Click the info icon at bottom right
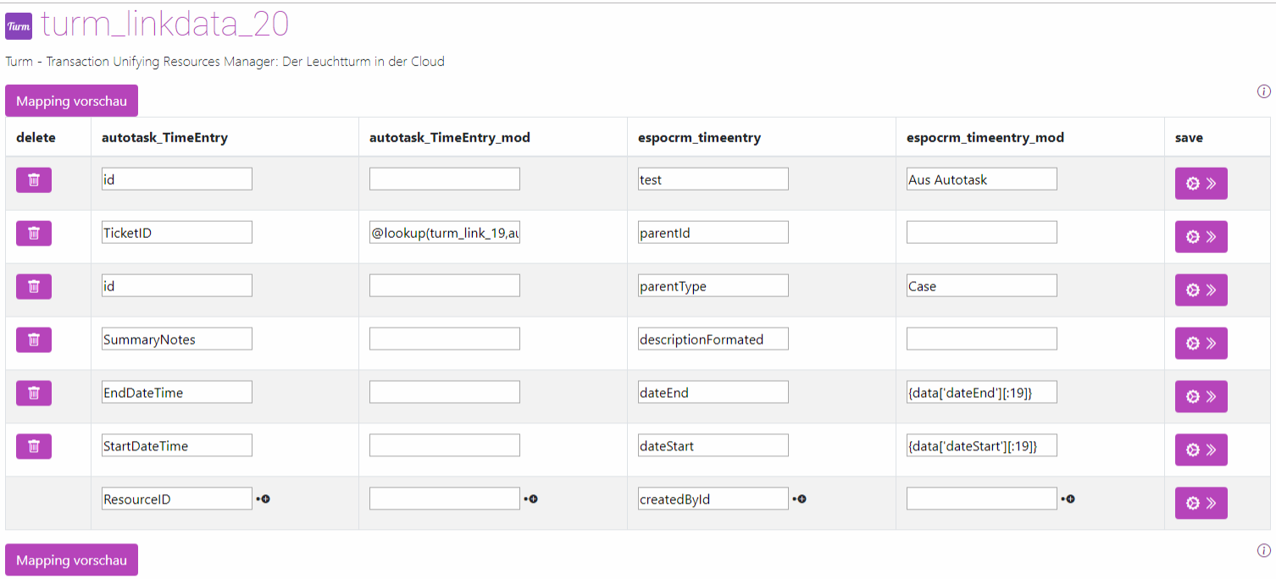The image size is (1276, 579). coord(1264,551)
